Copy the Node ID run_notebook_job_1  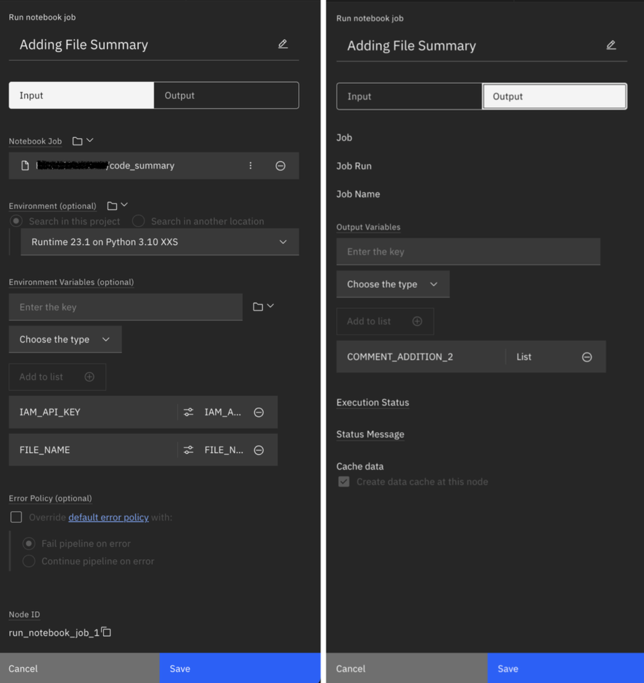tap(106, 632)
